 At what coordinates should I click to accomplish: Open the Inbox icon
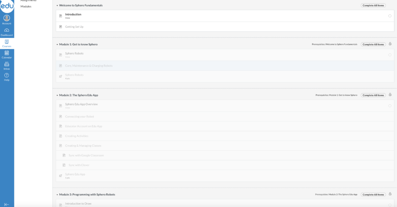[x=7, y=64]
